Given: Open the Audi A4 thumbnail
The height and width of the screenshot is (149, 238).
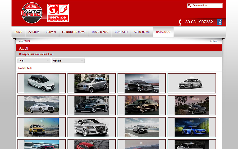Looking at the screenshot, I should [x=192, y=83].
